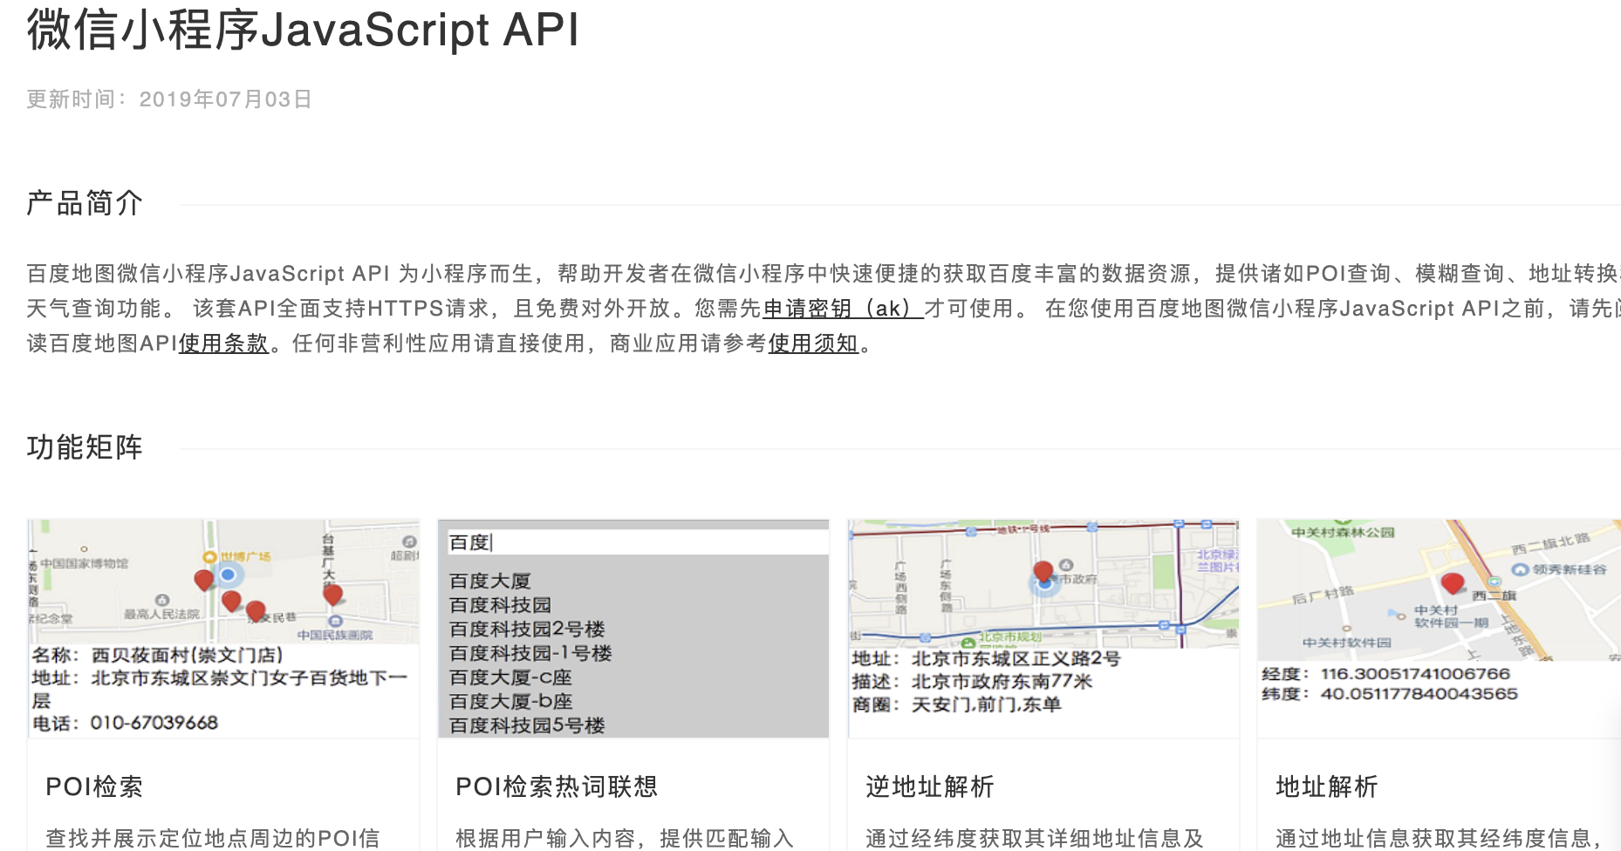Click the 百度大厦-c座 suggestion in thumbnail
Image resolution: width=1621 pixels, height=851 pixels.
(510, 677)
